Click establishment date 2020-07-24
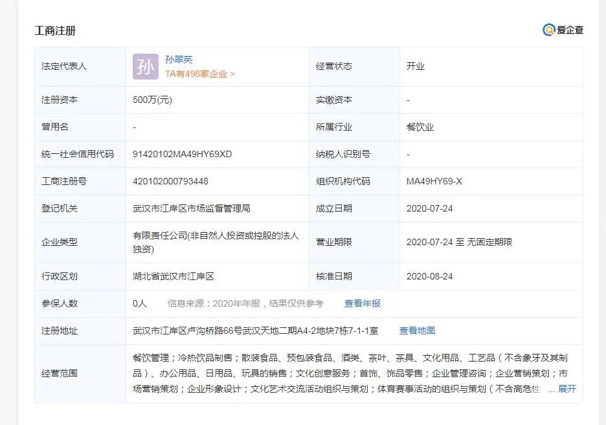Screen dimensions: 606x425 click(x=429, y=208)
